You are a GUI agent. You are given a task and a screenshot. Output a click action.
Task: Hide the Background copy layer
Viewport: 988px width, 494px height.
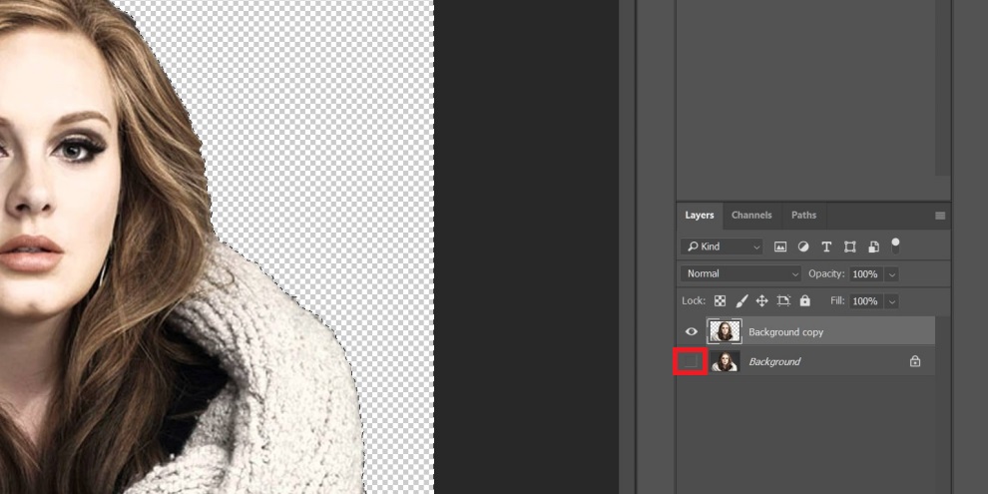pos(692,331)
